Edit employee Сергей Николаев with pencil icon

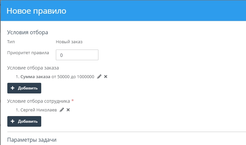(61, 110)
